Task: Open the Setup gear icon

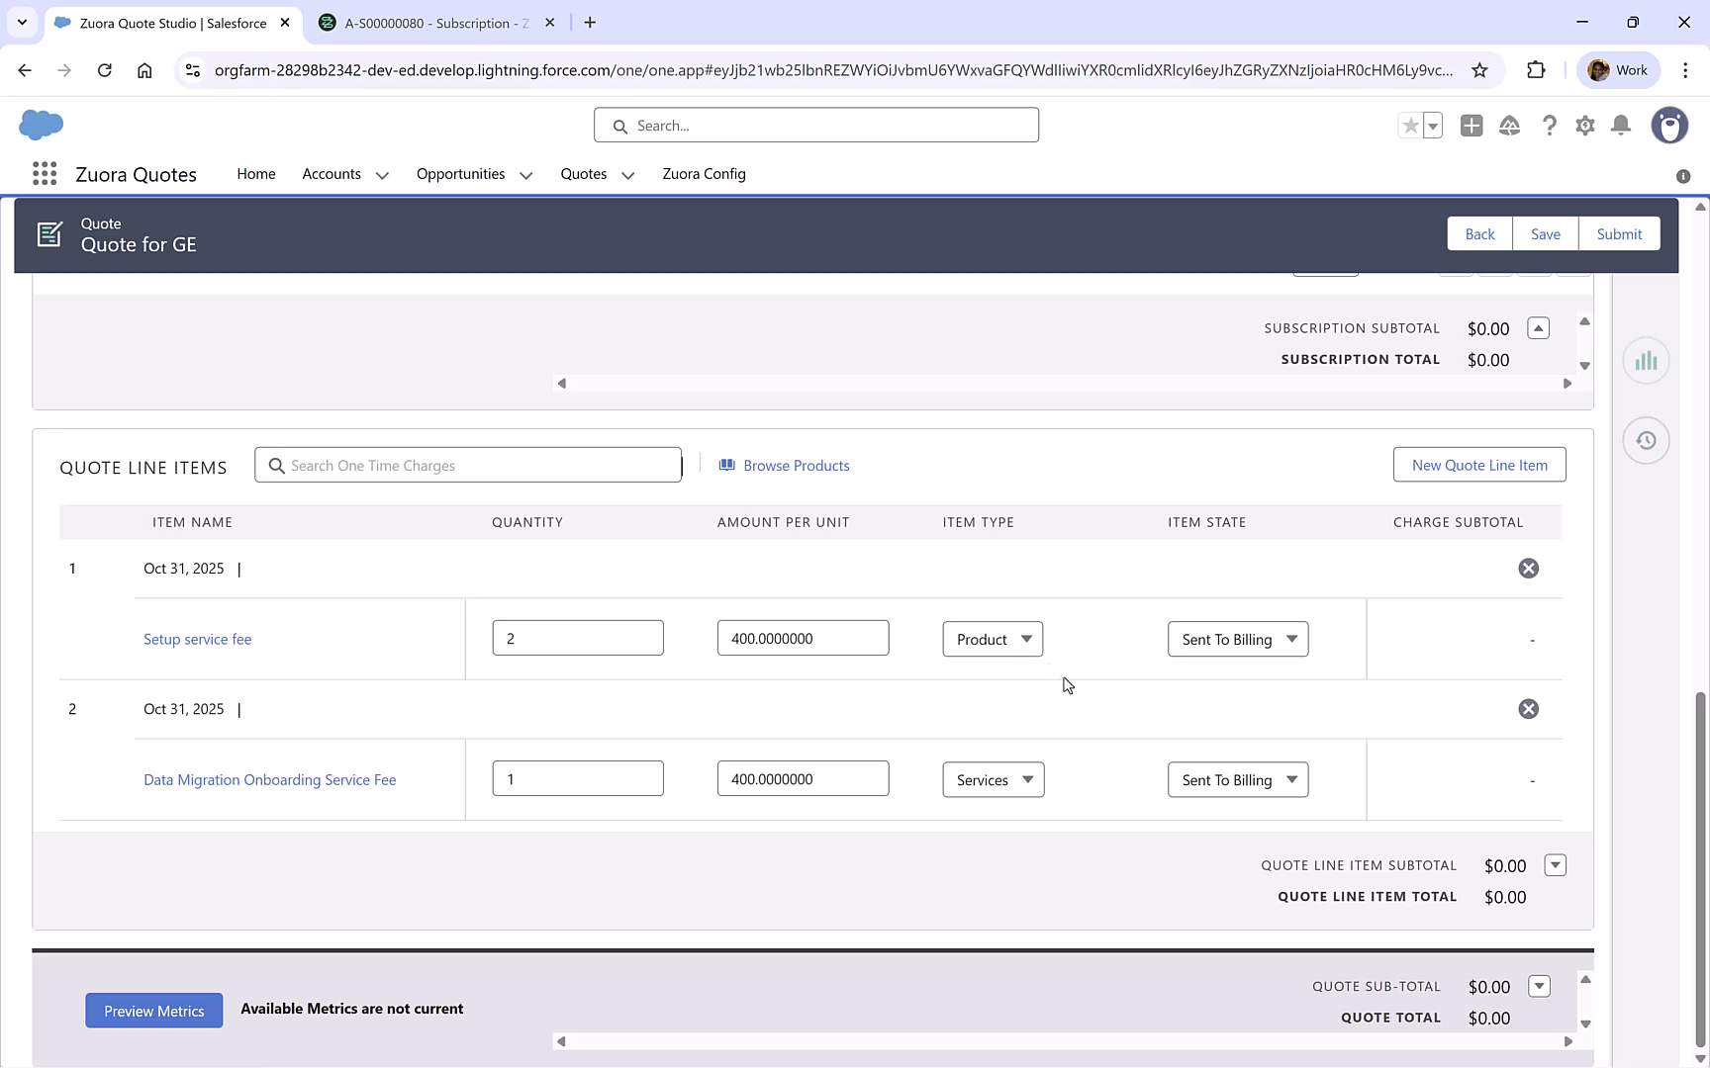Action: pos(1584,126)
